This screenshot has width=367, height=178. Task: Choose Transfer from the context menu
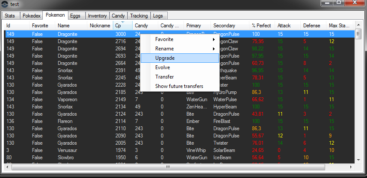click(180, 77)
